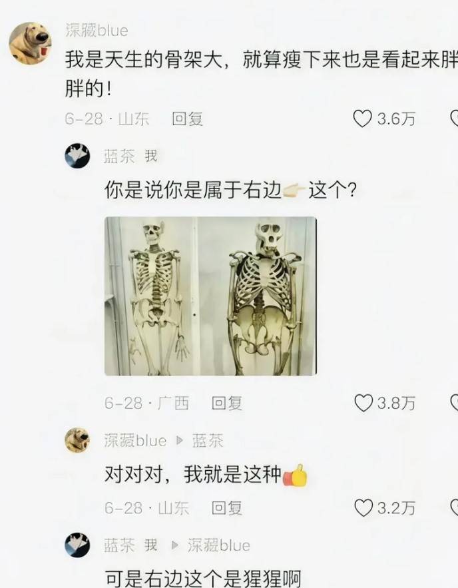
Task: Like the top comment with 3.6万 likes
Action: [362, 119]
